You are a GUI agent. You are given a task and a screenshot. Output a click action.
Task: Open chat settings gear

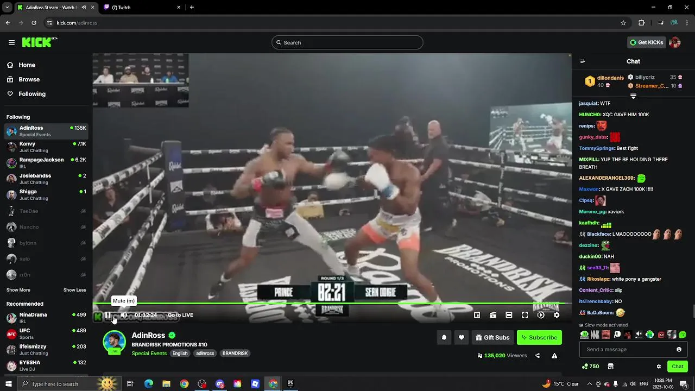pos(659,367)
